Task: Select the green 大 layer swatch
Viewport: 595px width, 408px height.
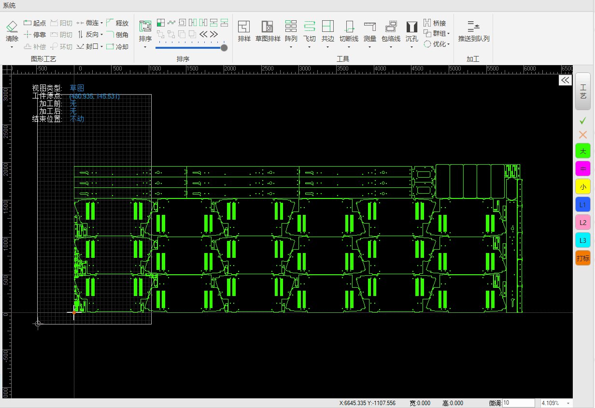Action: point(583,151)
